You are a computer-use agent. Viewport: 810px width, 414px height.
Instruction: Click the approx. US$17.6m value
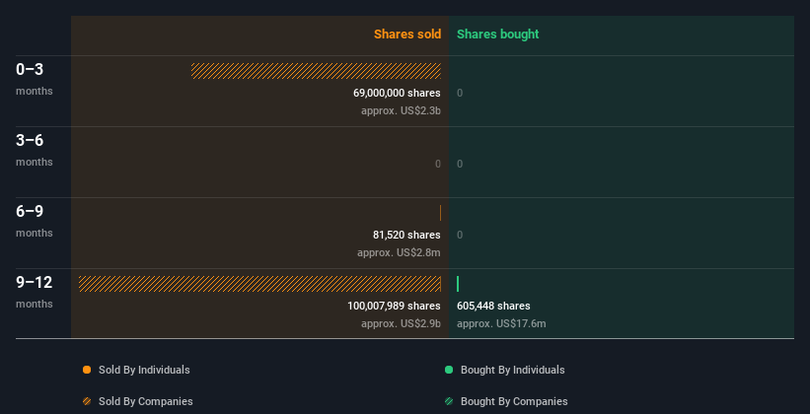[x=501, y=323]
